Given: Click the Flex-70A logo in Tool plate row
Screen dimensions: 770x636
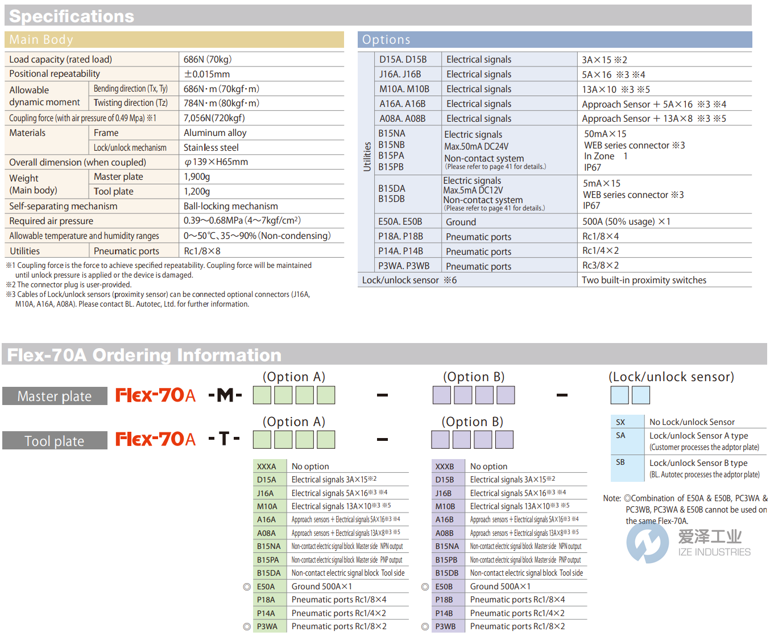Looking at the screenshot, I should [x=155, y=439].
